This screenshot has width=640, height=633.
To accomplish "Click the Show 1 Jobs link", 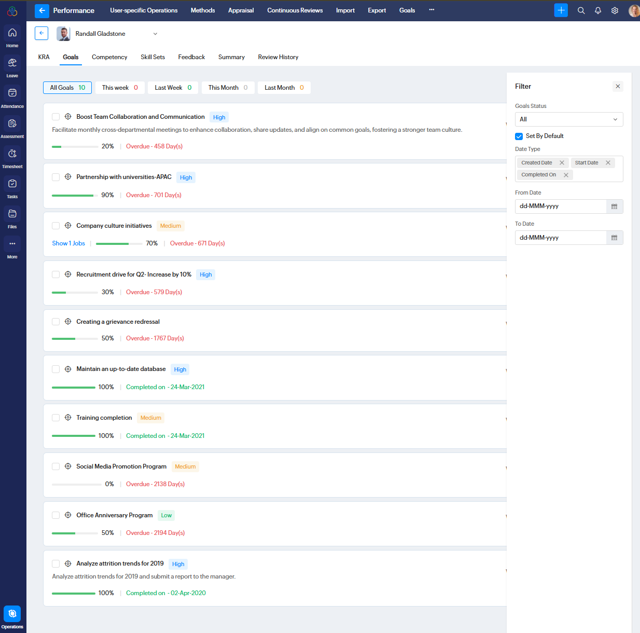I will (x=68, y=243).
